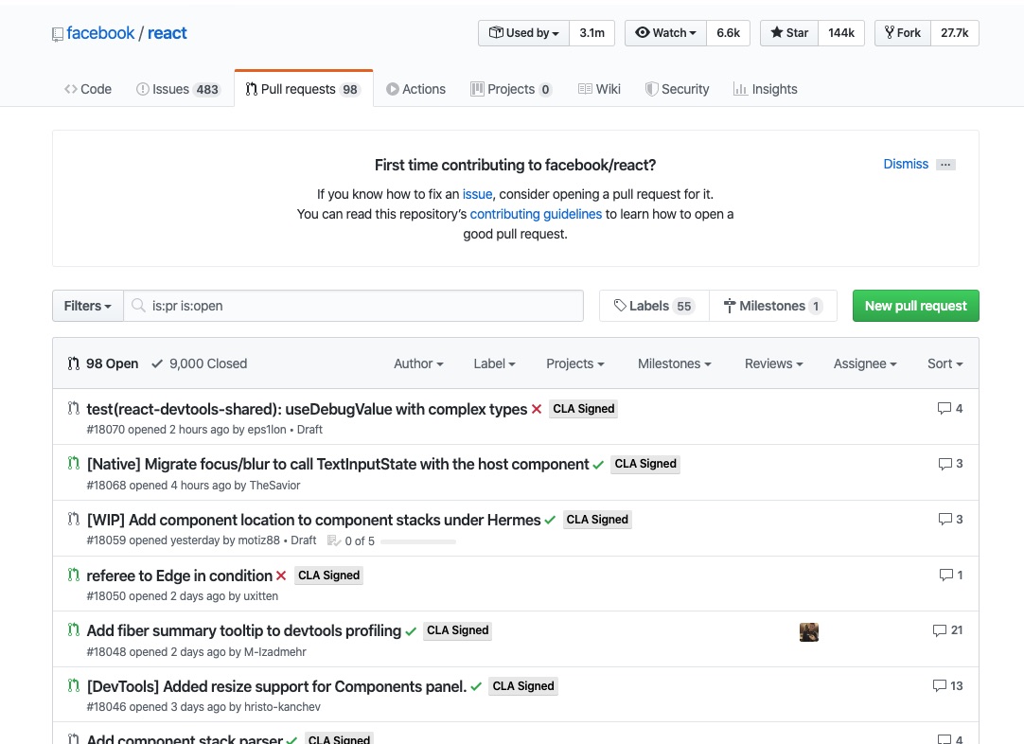Go to the Repository Projects tab
The height and width of the screenshot is (744, 1024).
511,89
